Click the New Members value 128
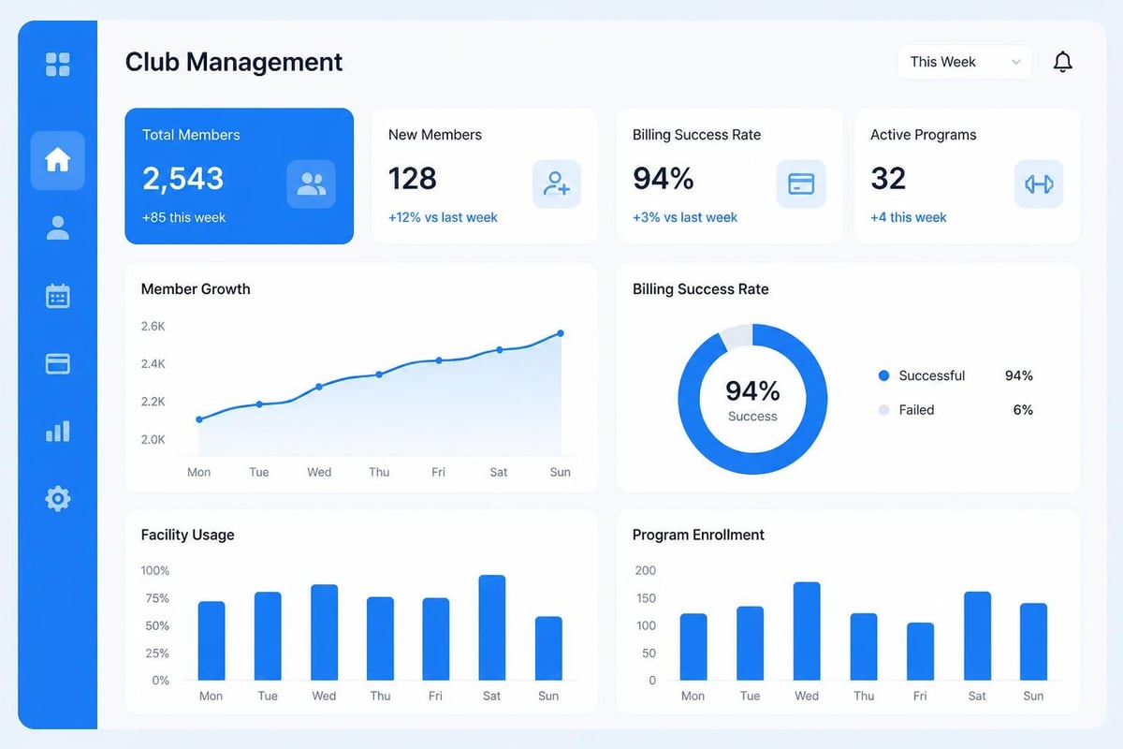Image resolution: width=1123 pixels, height=749 pixels. tap(412, 178)
